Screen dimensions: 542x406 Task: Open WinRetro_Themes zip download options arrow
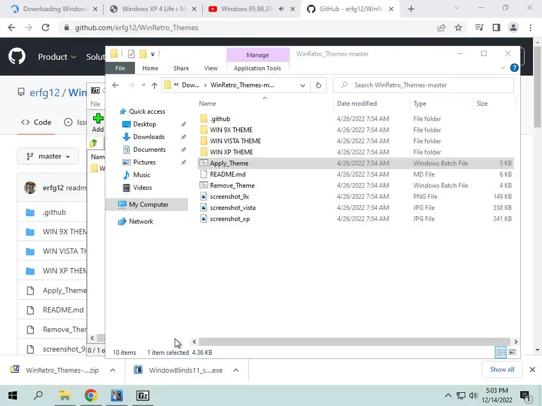[113, 370]
